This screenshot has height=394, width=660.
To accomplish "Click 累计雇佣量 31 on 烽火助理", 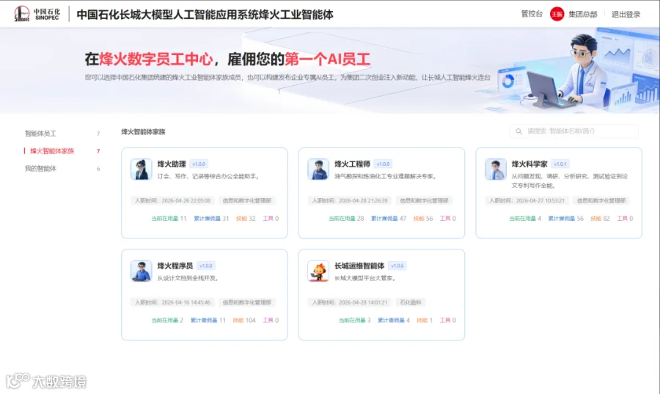I will (211, 219).
